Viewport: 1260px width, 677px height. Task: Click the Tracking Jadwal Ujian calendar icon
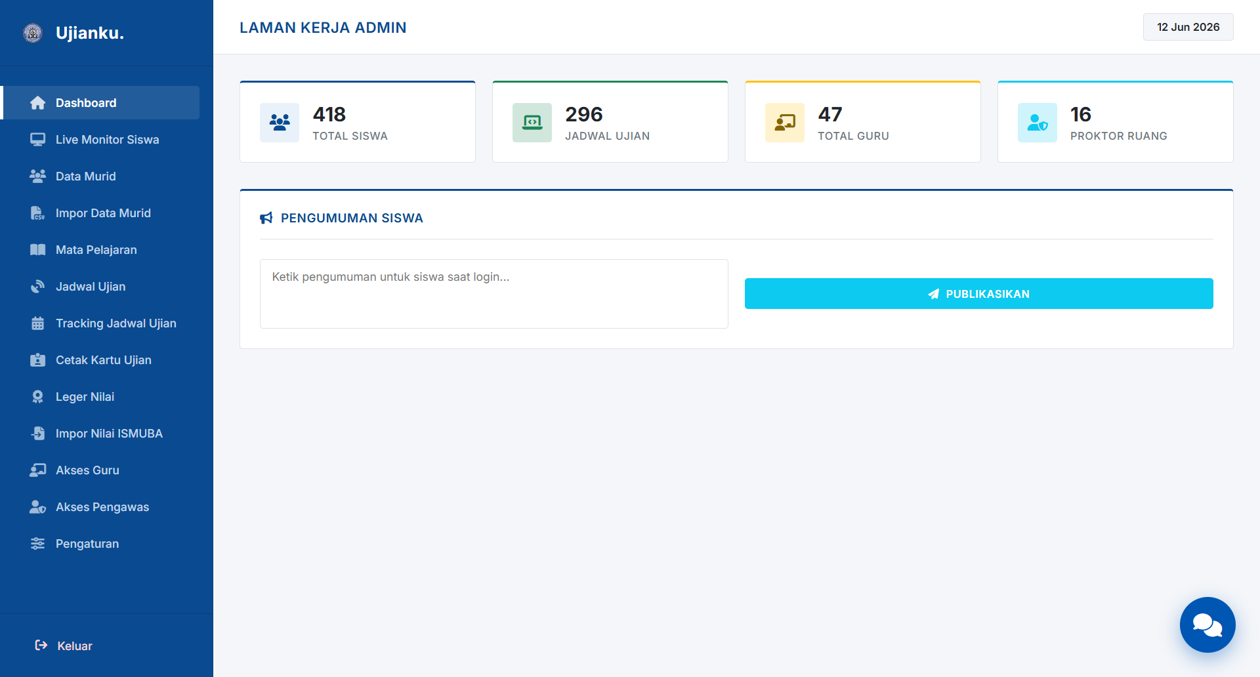click(x=38, y=323)
